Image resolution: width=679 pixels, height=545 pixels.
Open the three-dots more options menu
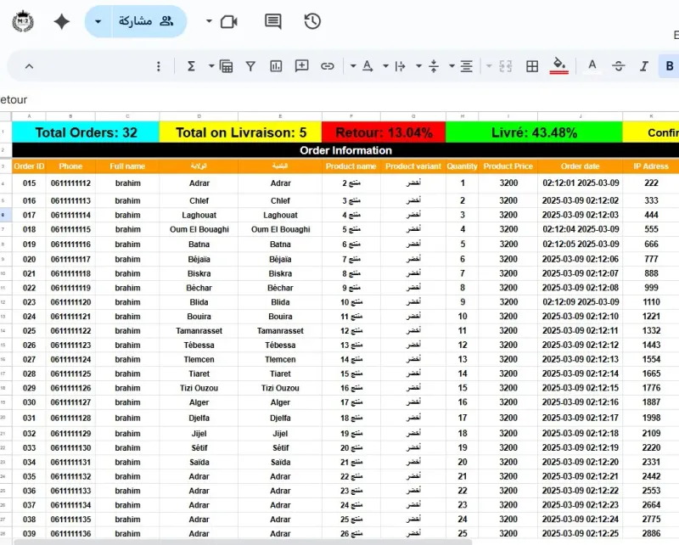pyautogui.click(x=159, y=66)
